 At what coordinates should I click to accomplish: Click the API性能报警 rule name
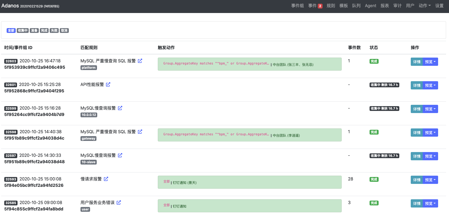point(92,84)
